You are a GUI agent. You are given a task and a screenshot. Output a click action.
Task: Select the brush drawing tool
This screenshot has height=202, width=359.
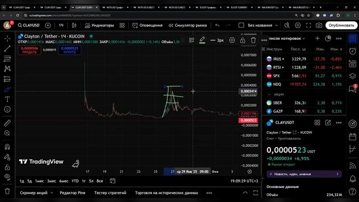(x=7, y=89)
